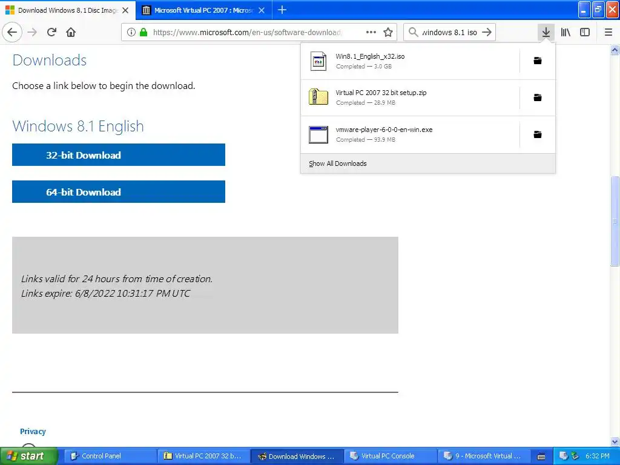Go back to the previous page

(12, 32)
